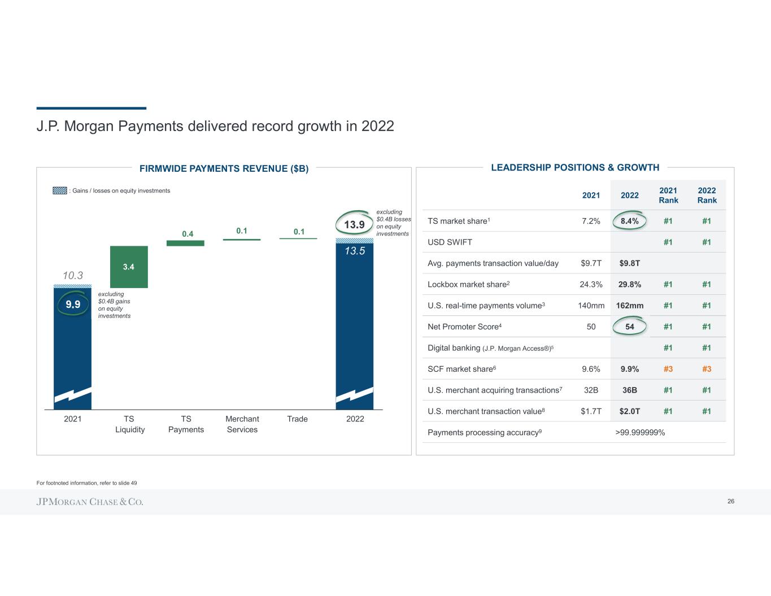Viewport: 771px width, 596px height.
Task: Click the >99.999999% processing accuracy value
Action: pyautogui.click(x=640, y=433)
